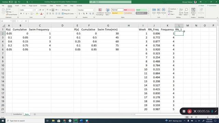
Task: Click the Comments button
Action: point(212,5)
